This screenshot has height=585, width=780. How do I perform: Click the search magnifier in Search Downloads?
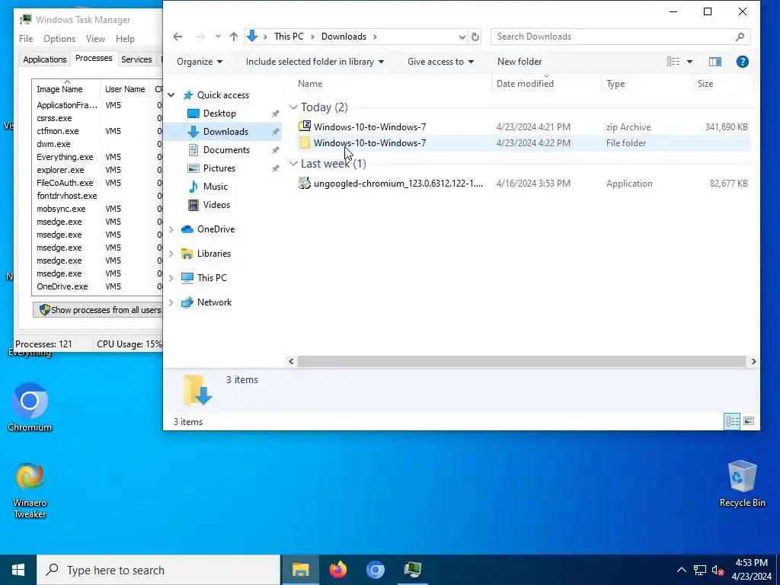coord(740,37)
